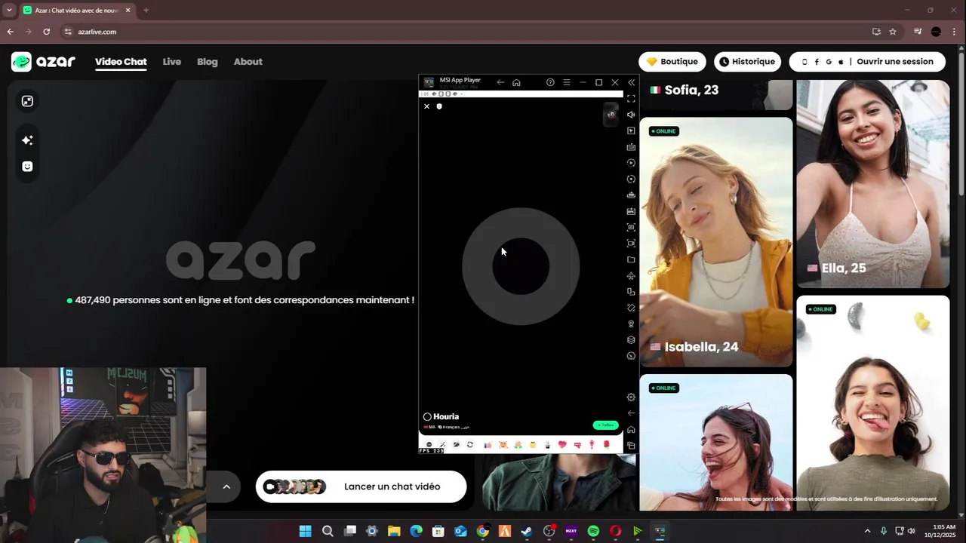This screenshot has width=966, height=543.
Task: Open Windows Start menu
Action: click(x=306, y=531)
